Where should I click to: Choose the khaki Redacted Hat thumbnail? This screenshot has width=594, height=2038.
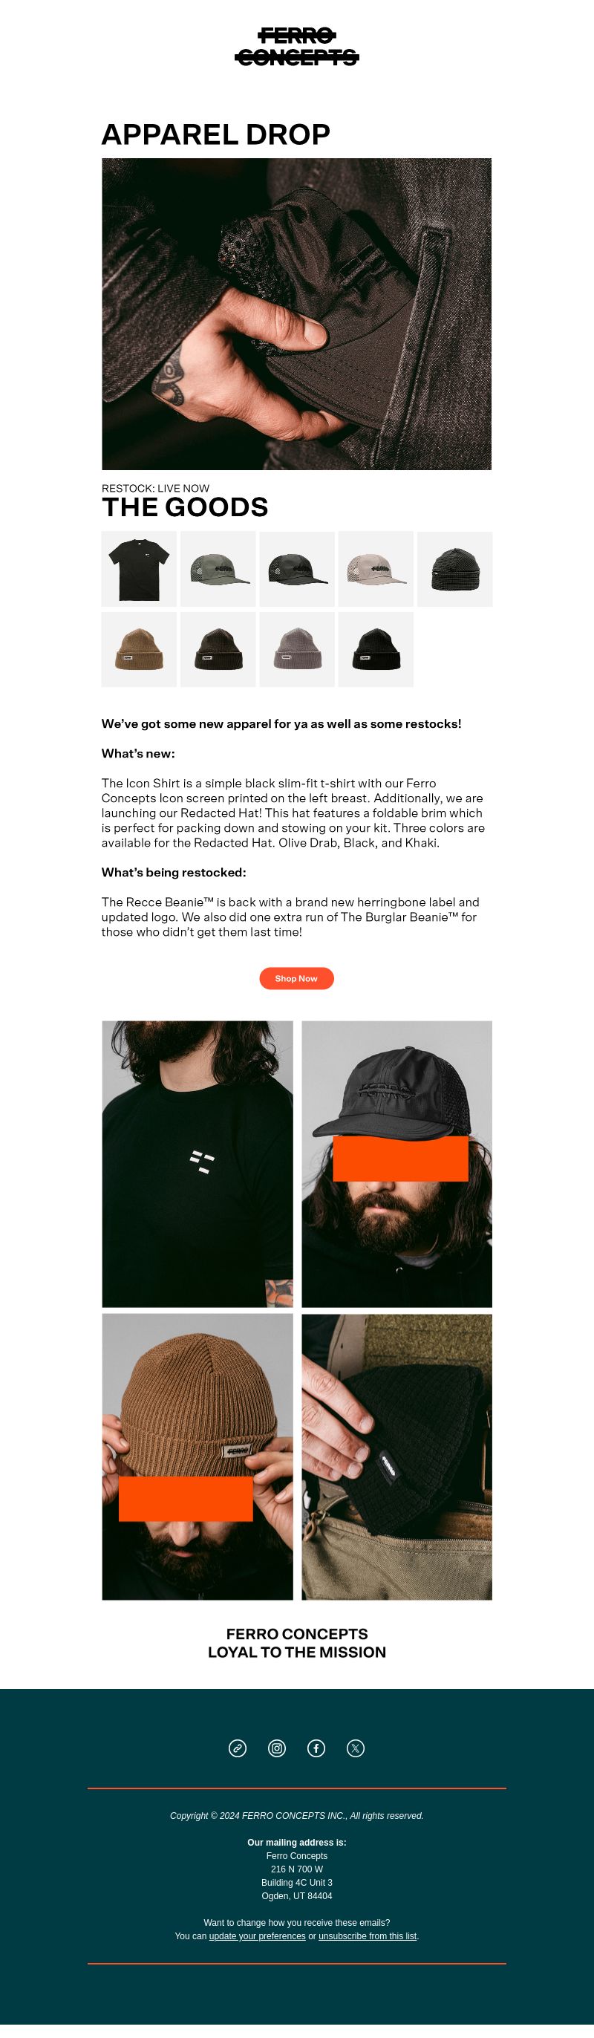click(376, 569)
